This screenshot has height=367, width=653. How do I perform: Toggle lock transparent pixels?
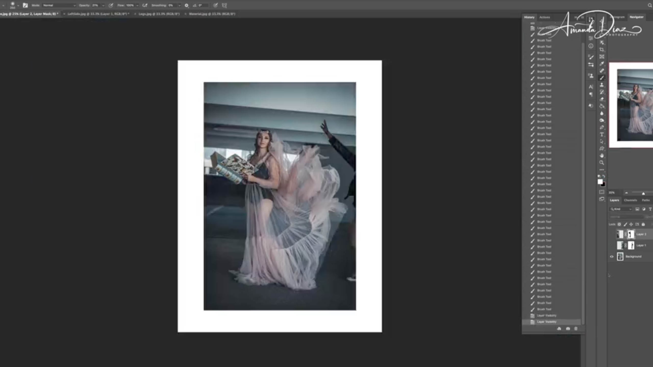tap(619, 224)
